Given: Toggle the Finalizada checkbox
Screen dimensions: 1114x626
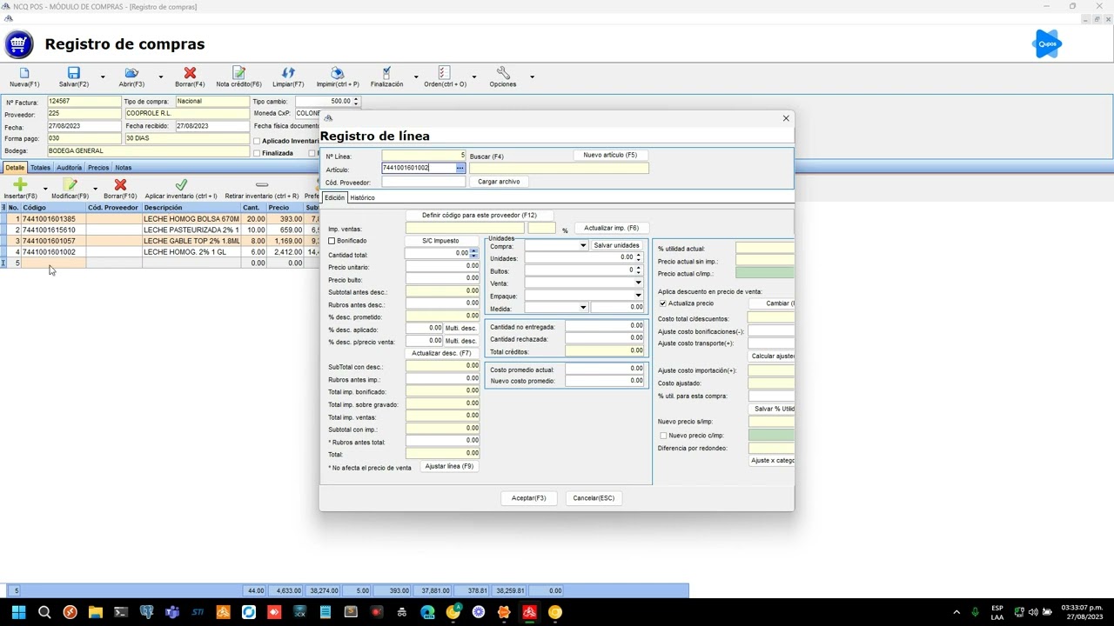Looking at the screenshot, I should tap(257, 153).
